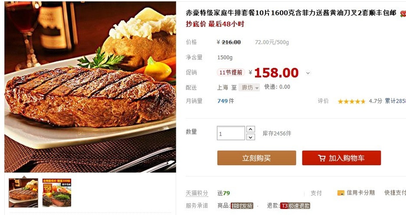Click the shopping cart icon in red button
The height and width of the screenshot is (215, 406).
pyautogui.click(x=322, y=158)
